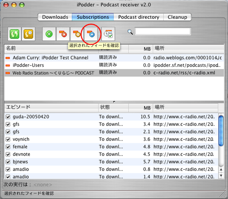This screenshot has width=228, height=199.
Task: Click the status bar text 選択されたフィードを確認
Action: point(29,194)
